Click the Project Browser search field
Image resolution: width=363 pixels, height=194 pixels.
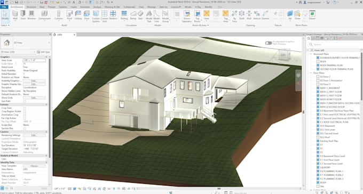point(336,44)
